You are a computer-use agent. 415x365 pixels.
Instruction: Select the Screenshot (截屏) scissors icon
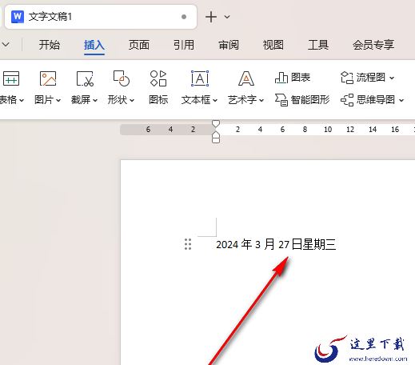pos(85,78)
